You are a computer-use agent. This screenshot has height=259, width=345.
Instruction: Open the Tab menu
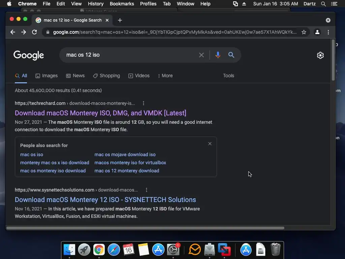pos(167,4)
